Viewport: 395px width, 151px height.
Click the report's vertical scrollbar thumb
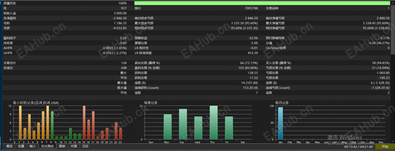(x=393, y=29)
